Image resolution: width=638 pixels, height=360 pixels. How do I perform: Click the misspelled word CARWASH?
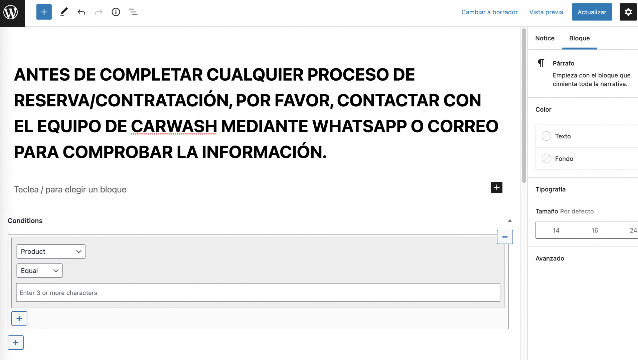pos(174,126)
